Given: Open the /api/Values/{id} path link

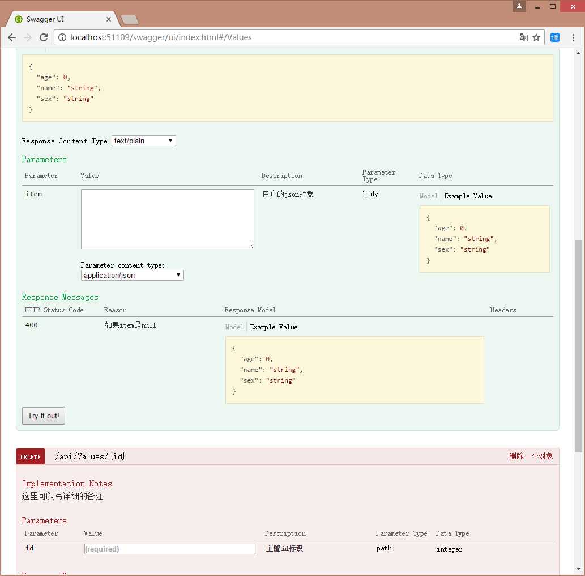Looking at the screenshot, I should click(x=90, y=456).
